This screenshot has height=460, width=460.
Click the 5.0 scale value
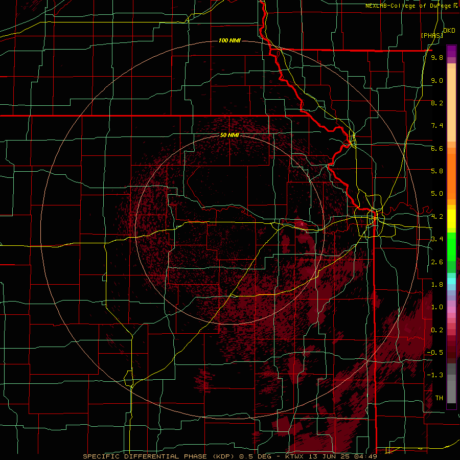(x=437, y=194)
